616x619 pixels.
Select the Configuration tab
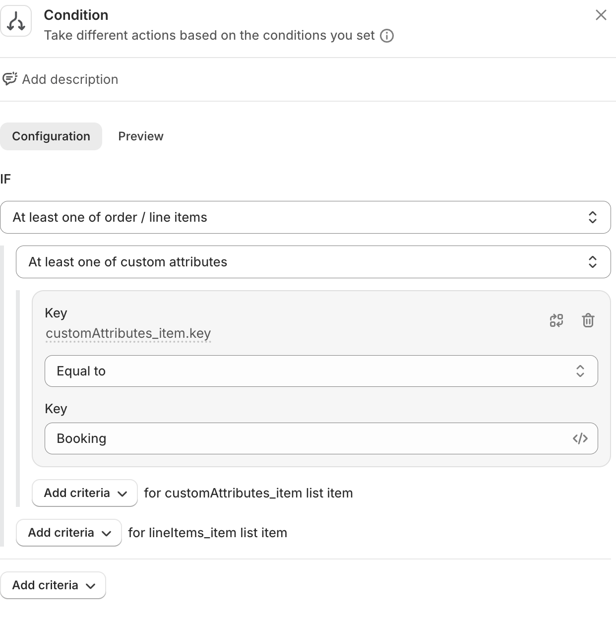click(x=51, y=136)
